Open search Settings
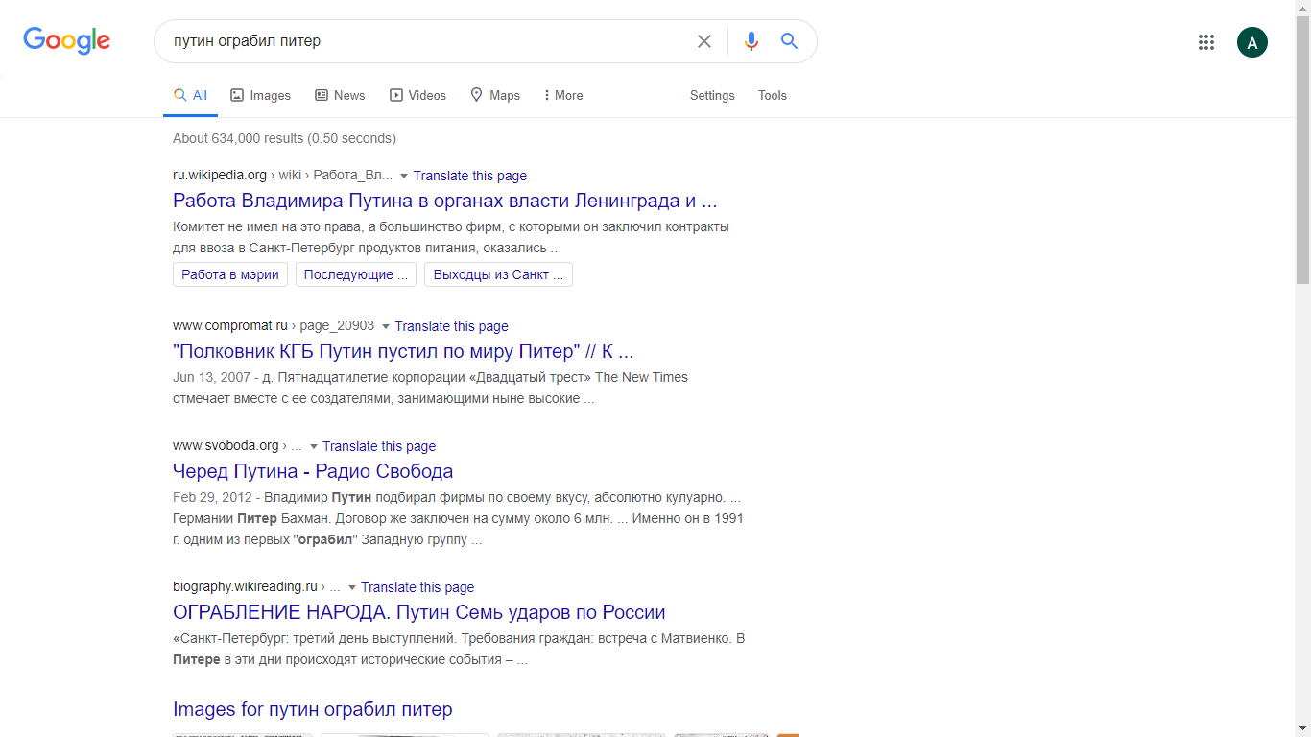Viewport: 1311px width, 737px height. 712,96
